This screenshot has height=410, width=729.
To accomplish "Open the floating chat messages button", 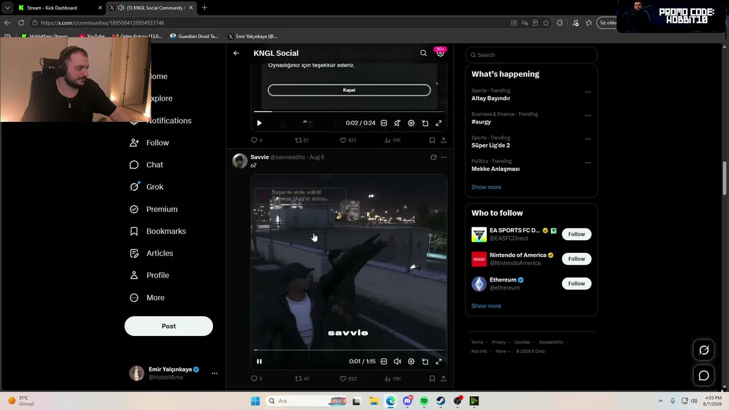I will click(x=704, y=376).
